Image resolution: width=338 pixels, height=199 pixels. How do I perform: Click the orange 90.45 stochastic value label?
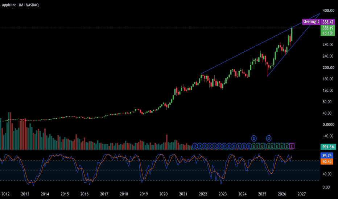(x=327, y=161)
